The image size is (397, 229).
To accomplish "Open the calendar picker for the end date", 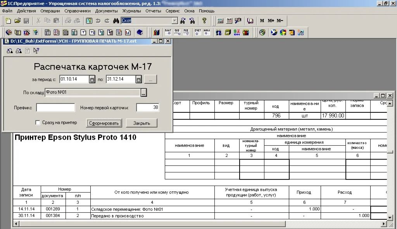I will (x=138, y=79).
